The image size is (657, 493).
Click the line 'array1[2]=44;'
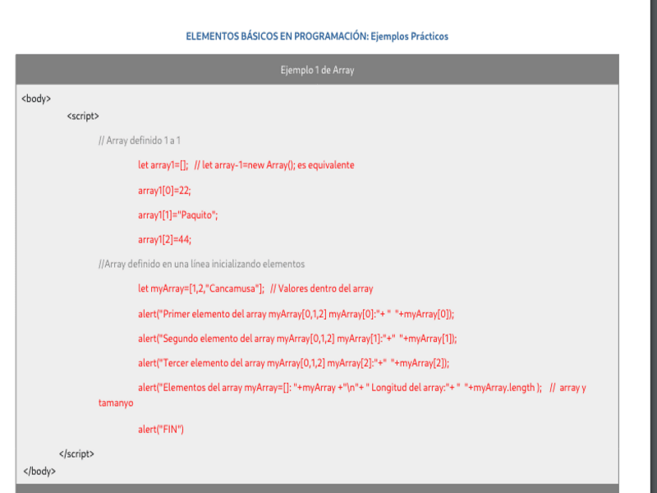click(x=164, y=240)
